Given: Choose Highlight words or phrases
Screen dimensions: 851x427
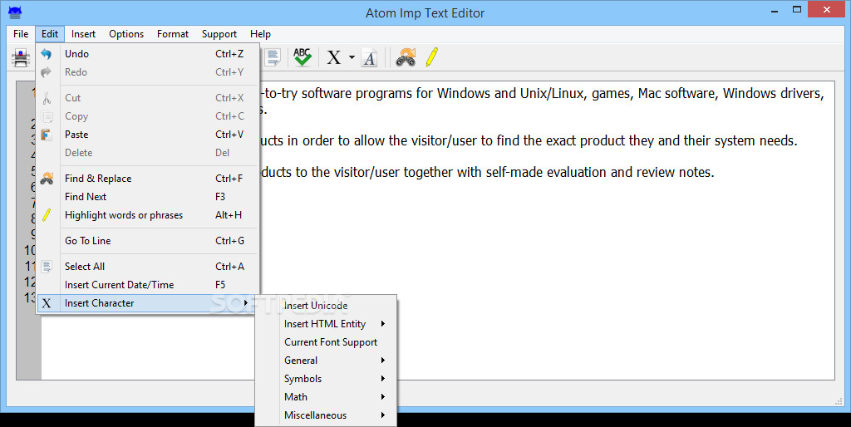Looking at the screenshot, I should click(148, 215).
